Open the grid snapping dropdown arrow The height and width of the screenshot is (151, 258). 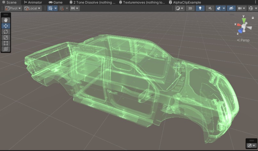67,8
